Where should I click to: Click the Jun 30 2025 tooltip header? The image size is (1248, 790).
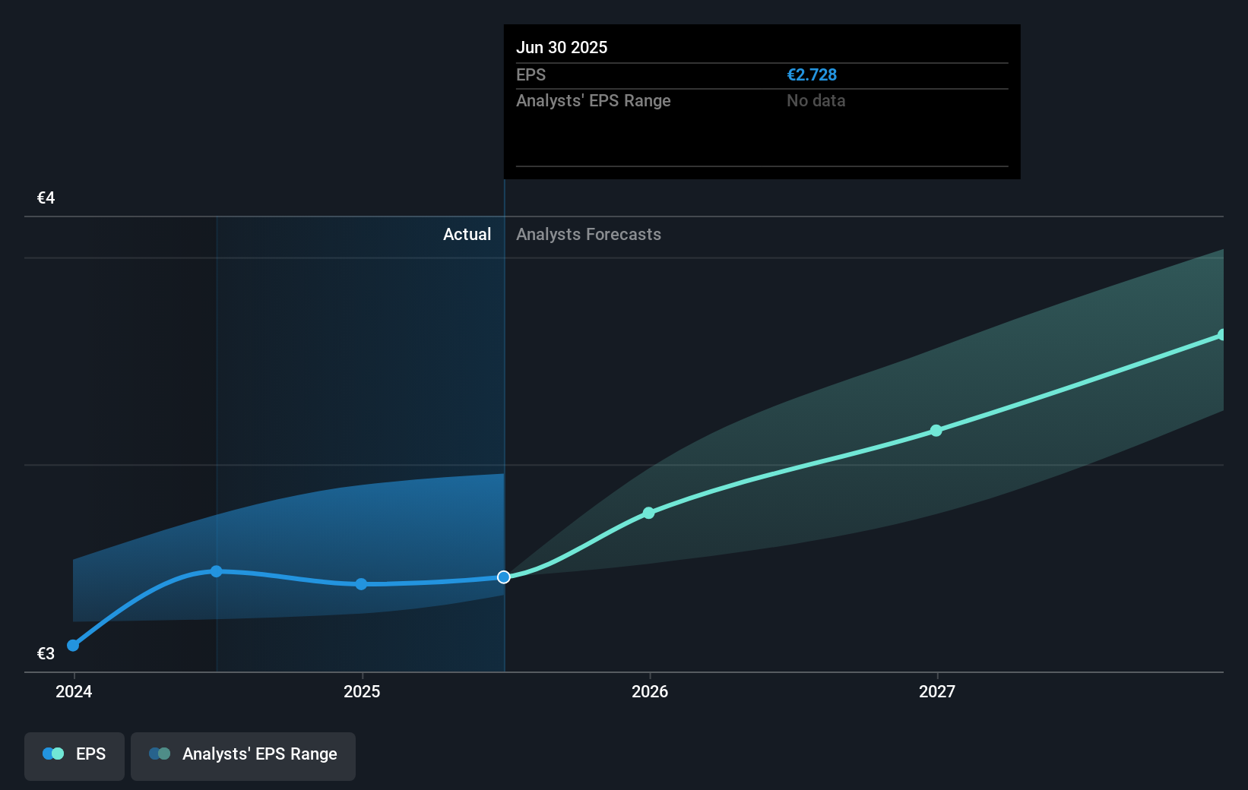(562, 47)
